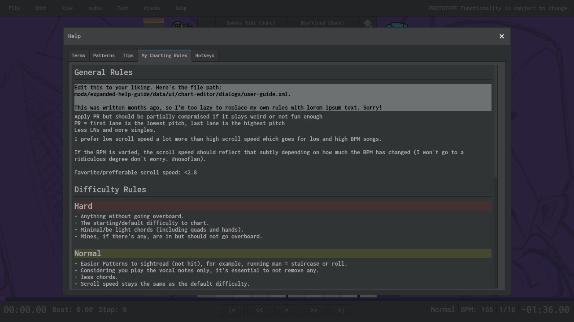Screen dimensions: 574x322
Task: Click the yellow Normal difficulty header
Action: click(x=283, y=254)
